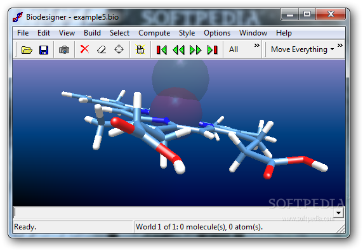Maximize the Biodesigner window
The width and height of the screenshot is (363, 251).
click(307, 15)
